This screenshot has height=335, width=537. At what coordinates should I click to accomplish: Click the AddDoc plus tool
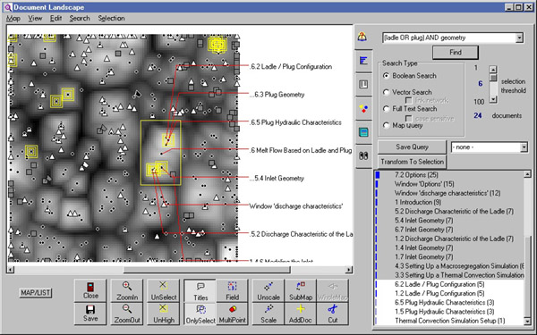click(x=300, y=314)
